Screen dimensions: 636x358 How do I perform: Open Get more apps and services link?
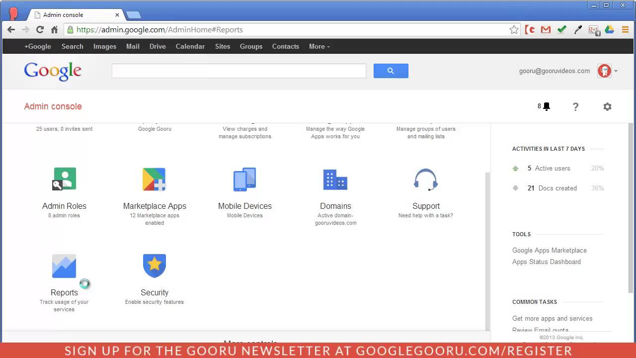[553, 318]
